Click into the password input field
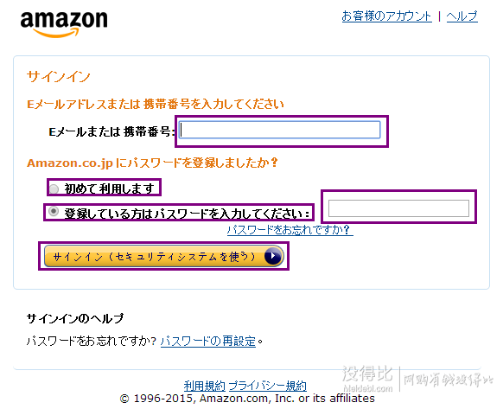The image size is (503, 409). 398,208
